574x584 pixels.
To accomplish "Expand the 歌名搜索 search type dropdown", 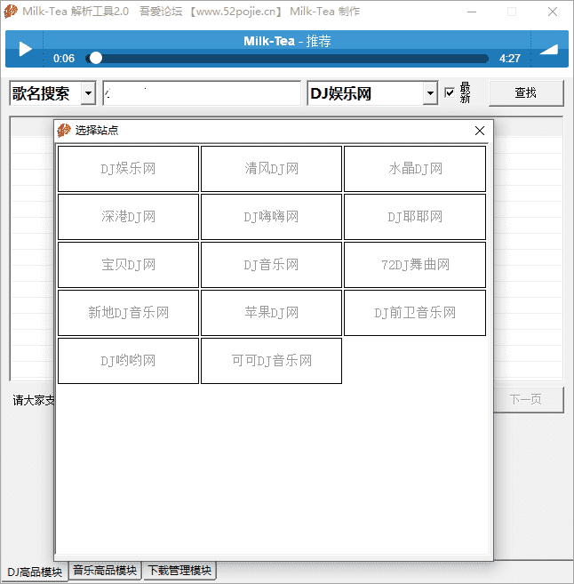I will (x=88, y=93).
